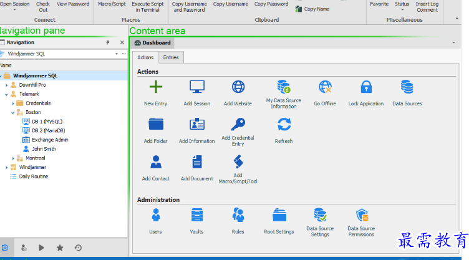Click View Password in the ribbon

point(73,4)
